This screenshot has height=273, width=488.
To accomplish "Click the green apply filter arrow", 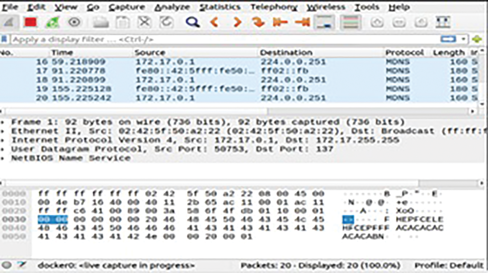I will (477, 39).
